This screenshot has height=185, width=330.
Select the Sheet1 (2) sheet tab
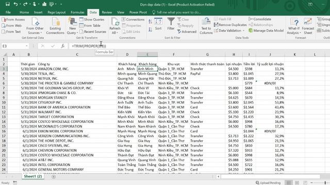click(x=33, y=176)
